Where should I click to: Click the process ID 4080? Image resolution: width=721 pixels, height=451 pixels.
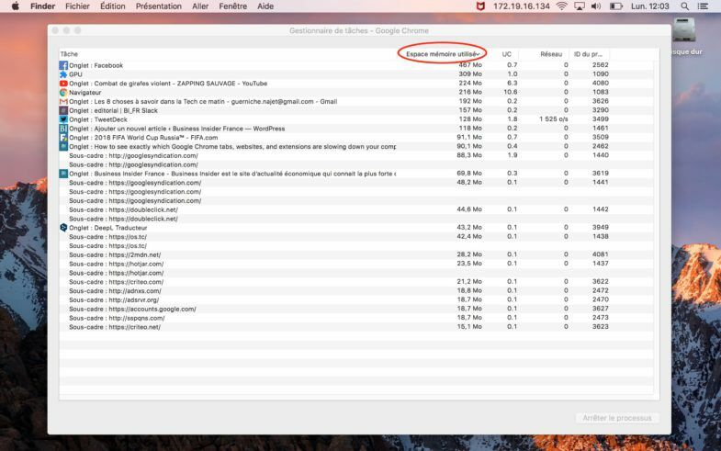point(600,84)
